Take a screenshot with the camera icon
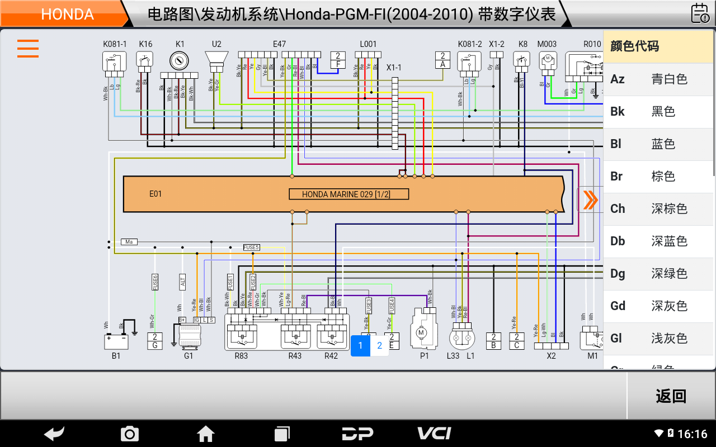Viewport: 716px width, 447px height. pos(130,434)
